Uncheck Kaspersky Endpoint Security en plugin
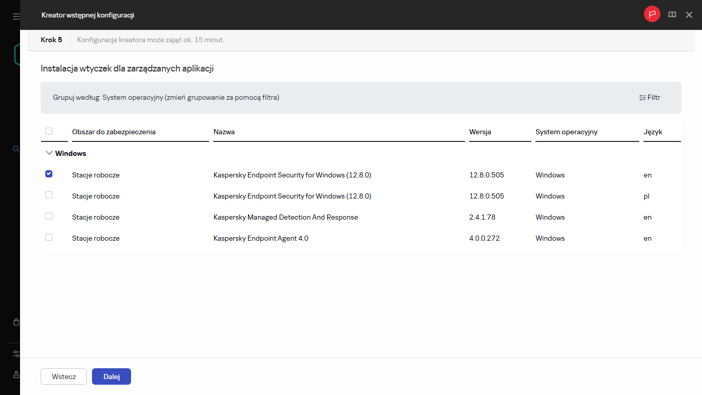 click(x=49, y=174)
